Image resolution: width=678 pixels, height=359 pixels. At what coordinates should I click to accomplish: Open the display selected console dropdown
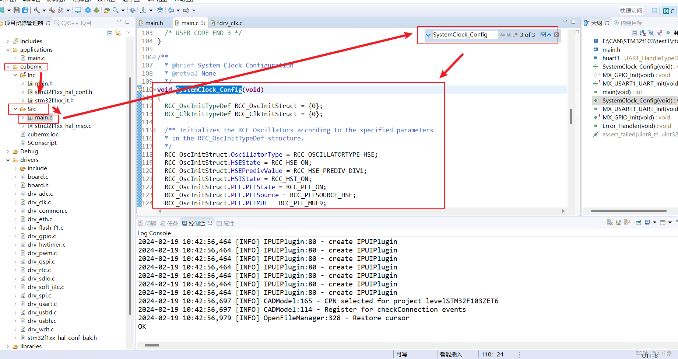click(654, 222)
